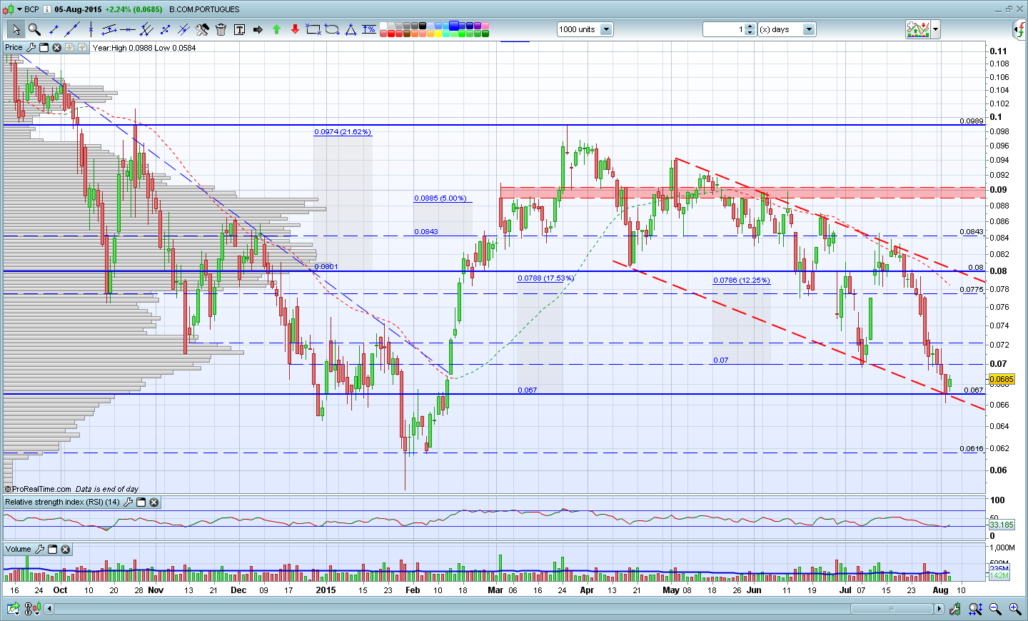Close the Volume indicator panel
Screen dimensions: 1028x621
[x=65, y=550]
